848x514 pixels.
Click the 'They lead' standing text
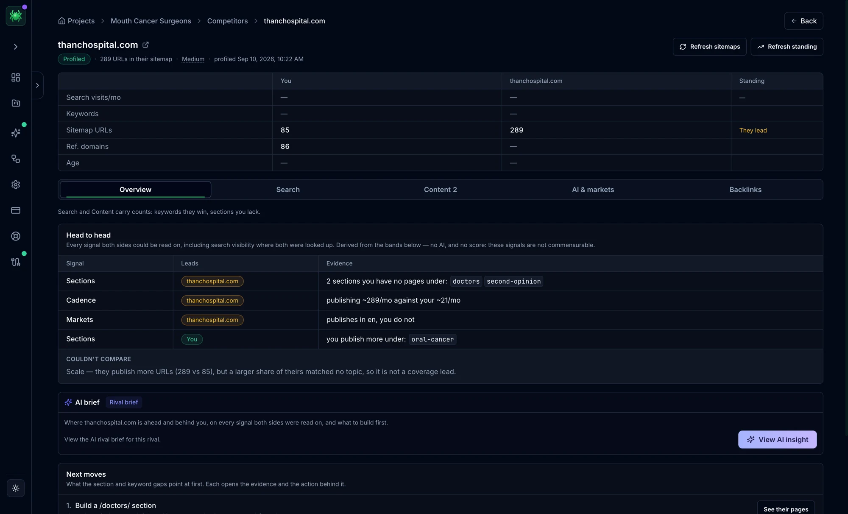point(753,130)
